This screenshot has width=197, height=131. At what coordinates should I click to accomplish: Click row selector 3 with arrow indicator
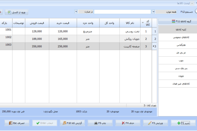point(154,47)
